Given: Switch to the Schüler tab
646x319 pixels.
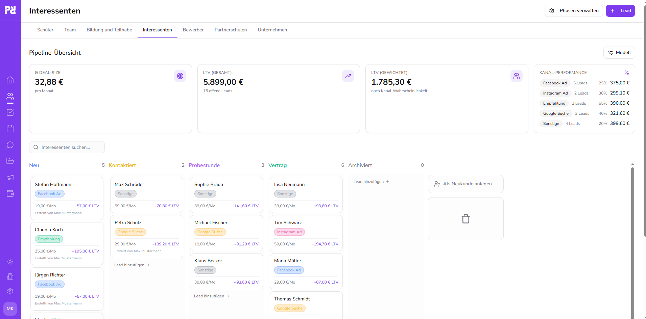Looking at the screenshot, I should (45, 30).
